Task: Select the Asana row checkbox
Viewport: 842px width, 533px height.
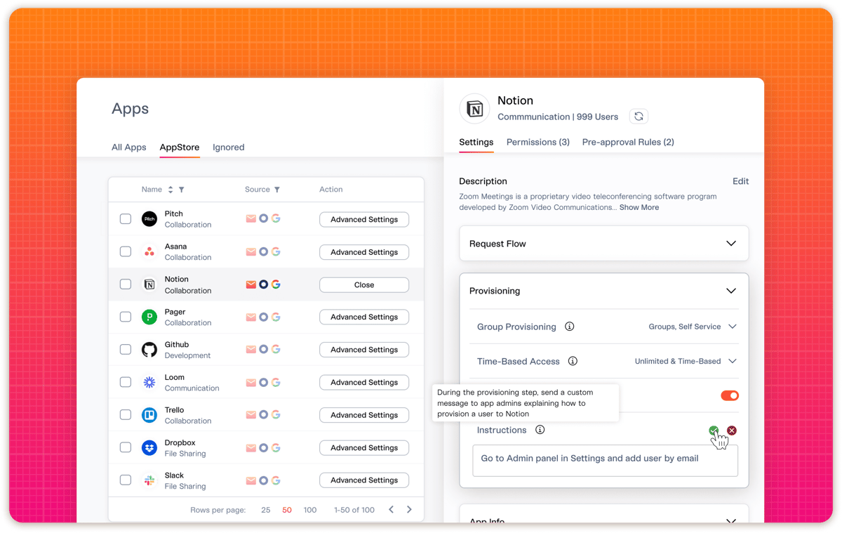Action: point(125,251)
